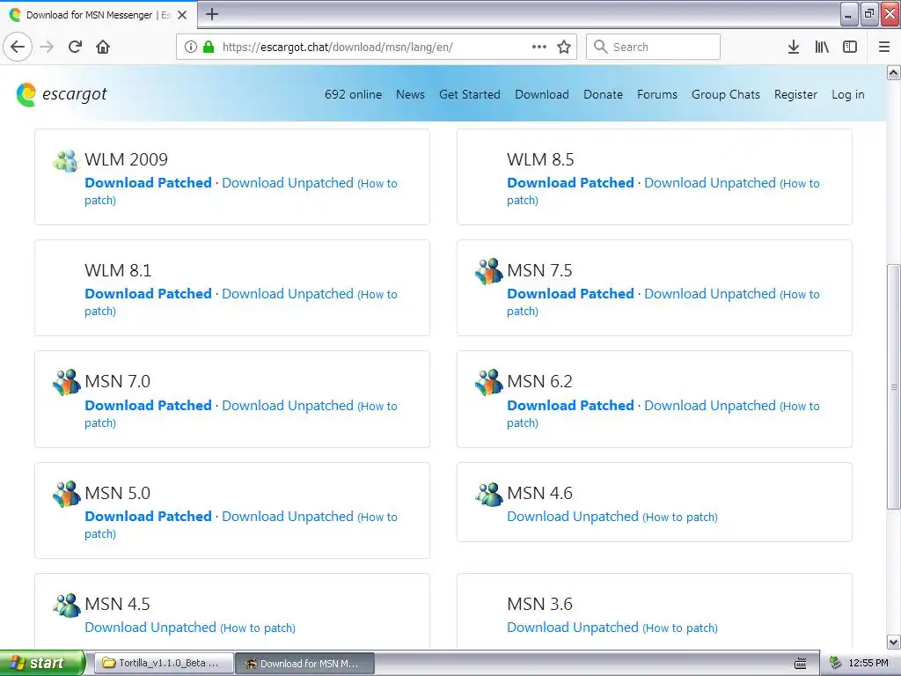Open the hamburger application menu
This screenshot has height=676, width=901.
point(884,47)
